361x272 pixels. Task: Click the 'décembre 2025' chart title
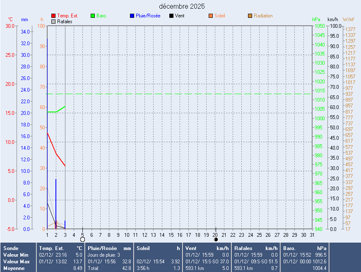pos(182,6)
